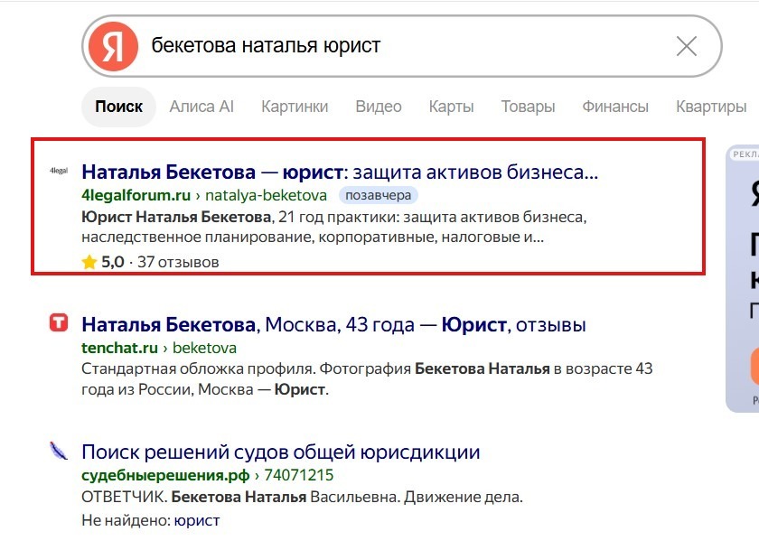Image resolution: width=759 pixels, height=550 pixels.
Task: Click the 4legal site favicon
Action: click(59, 171)
